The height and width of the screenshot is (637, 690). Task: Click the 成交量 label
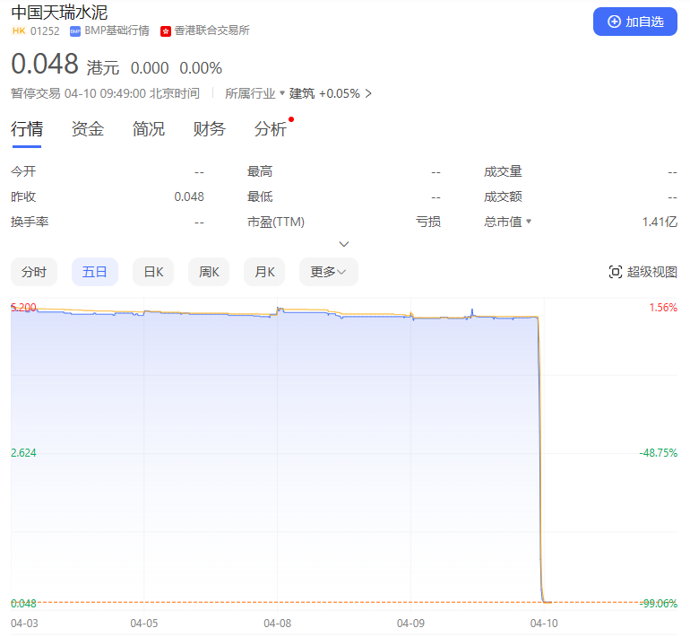(x=503, y=171)
